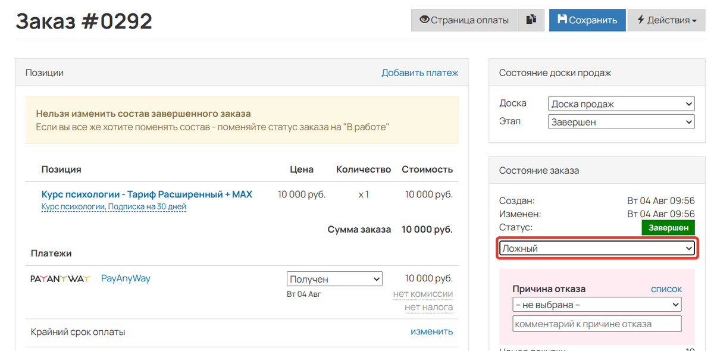Click the x 1 quantity value

point(364,195)
